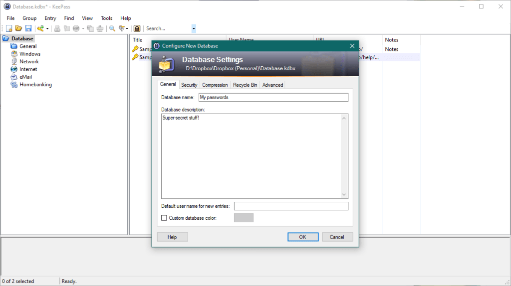This screenshot has height=286, width=511.
Task: Select the Homebanking percent group icon
Action: coord(14,84)
